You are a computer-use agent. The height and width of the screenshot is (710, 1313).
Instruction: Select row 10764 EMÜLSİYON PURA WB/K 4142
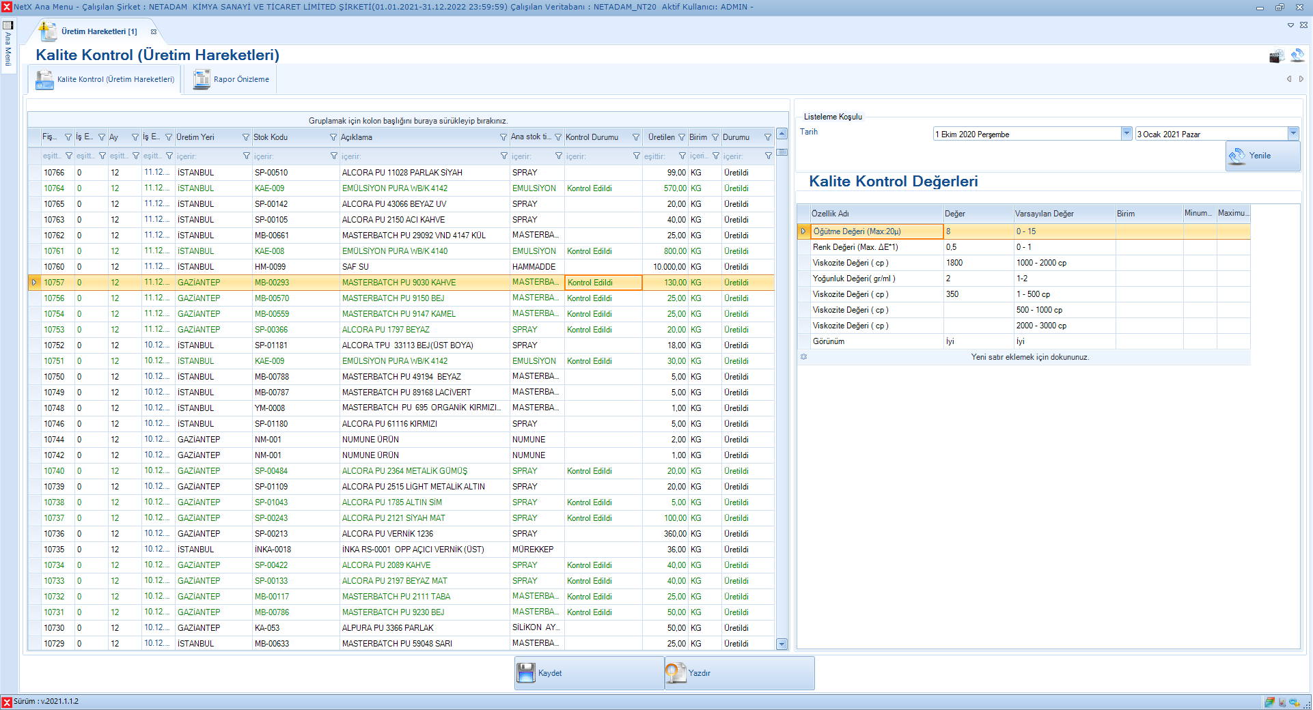(x=394, y=188)
